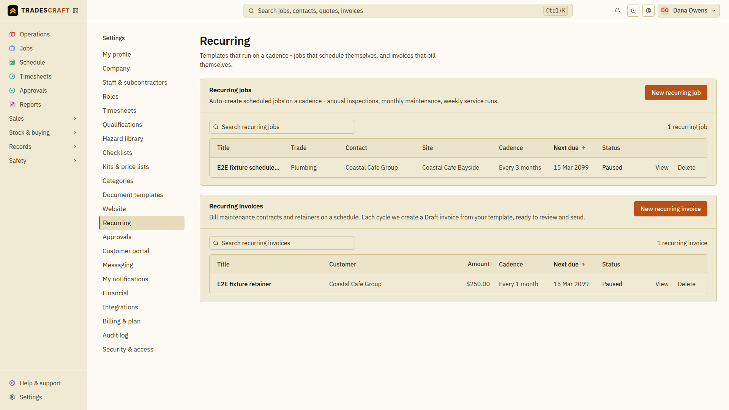Expand the Safety section
The image size is (729, 410).
pyautogui.click(x=44, y=161)
